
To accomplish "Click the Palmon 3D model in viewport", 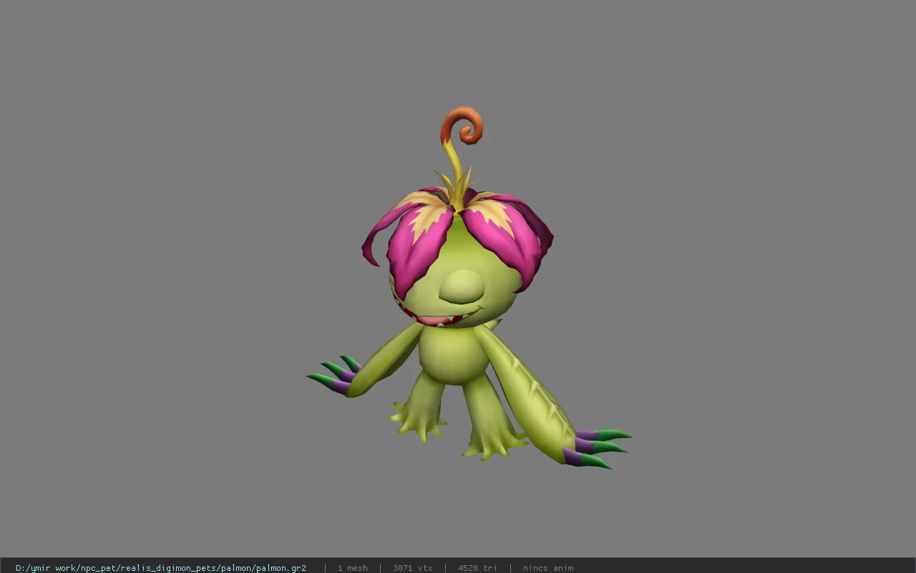I will point(469,288).
